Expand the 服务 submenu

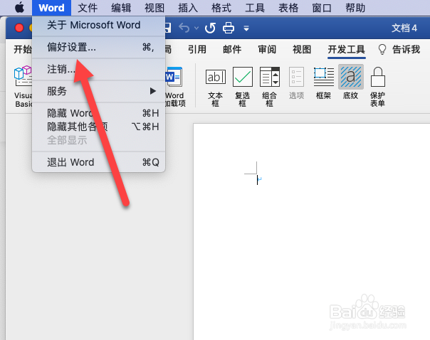(x=99, y=91)
